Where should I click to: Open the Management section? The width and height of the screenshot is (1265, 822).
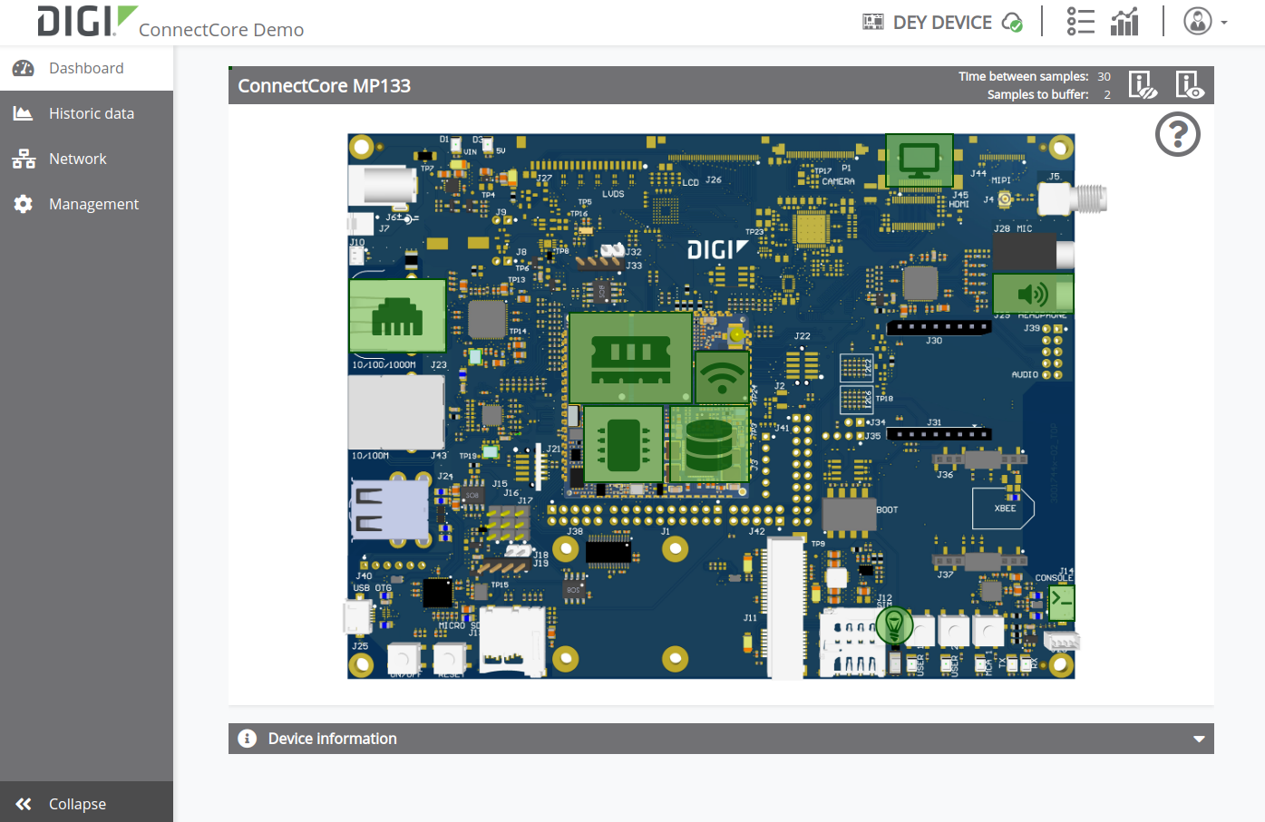click(86, 204)
